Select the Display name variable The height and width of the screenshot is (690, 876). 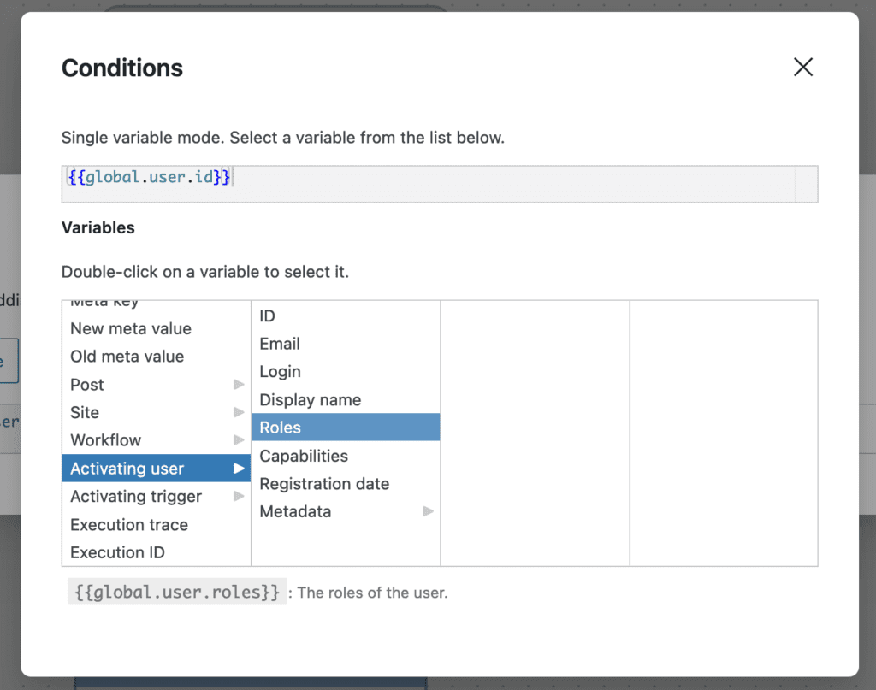click(x=310, y=400)
